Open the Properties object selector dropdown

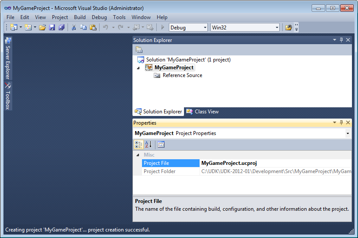348,133
